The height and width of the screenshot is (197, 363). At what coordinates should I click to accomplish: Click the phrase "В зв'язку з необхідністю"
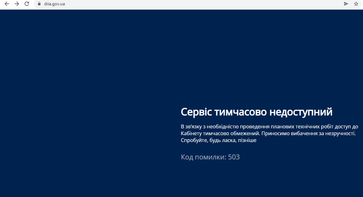pyautogui.click(x=210, y=127)
